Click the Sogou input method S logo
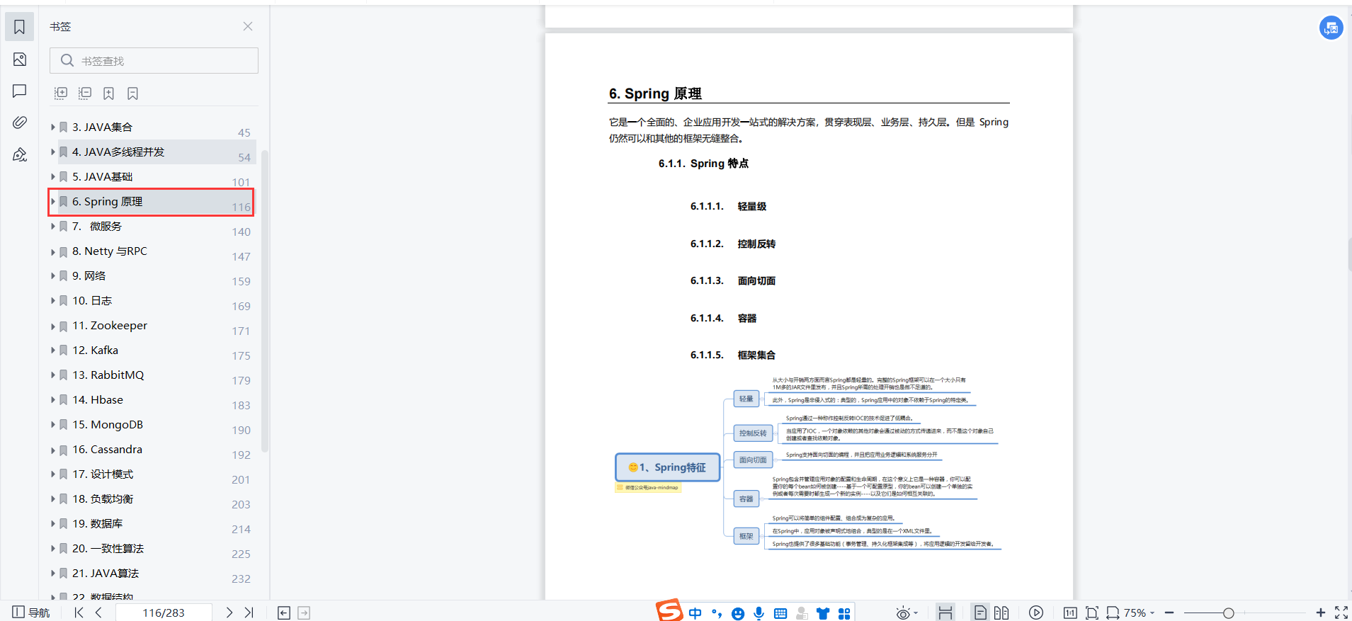 669,610
